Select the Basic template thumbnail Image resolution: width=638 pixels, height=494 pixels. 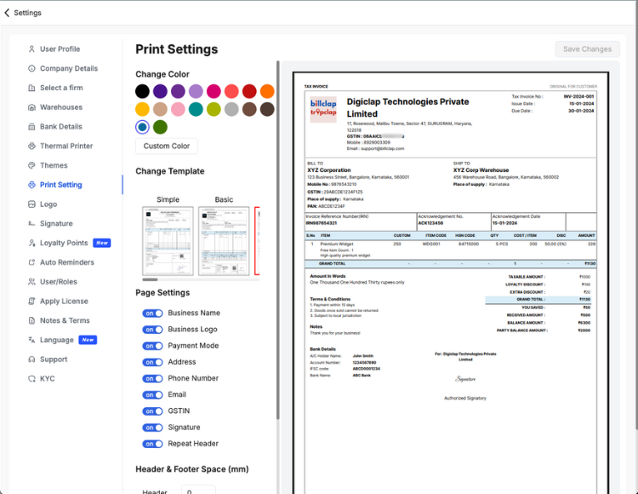click(x=223, y=241)
